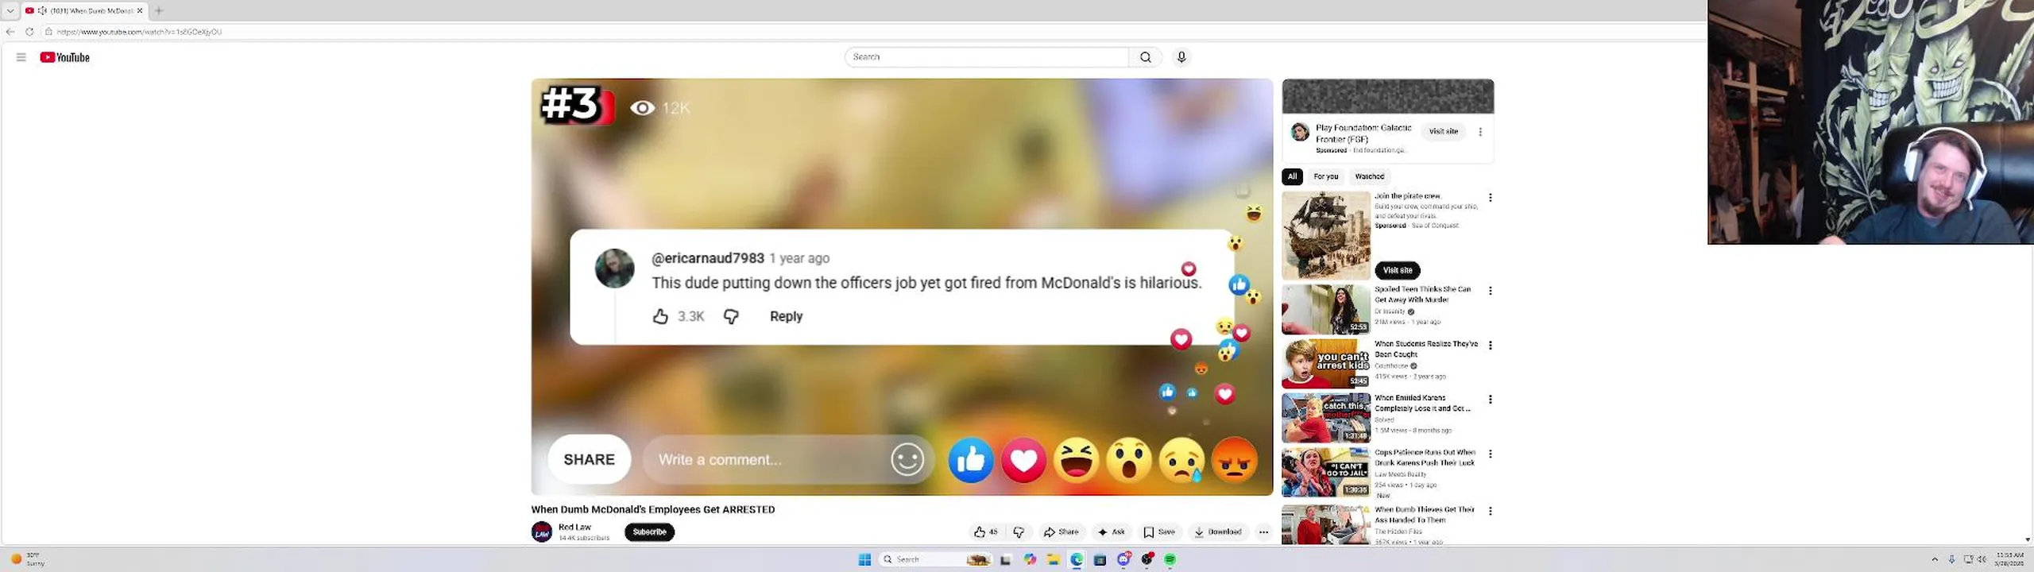Click the @ericarnaud7983 commenter avatar
The image size is (2034, 572).
coord(615,269)
